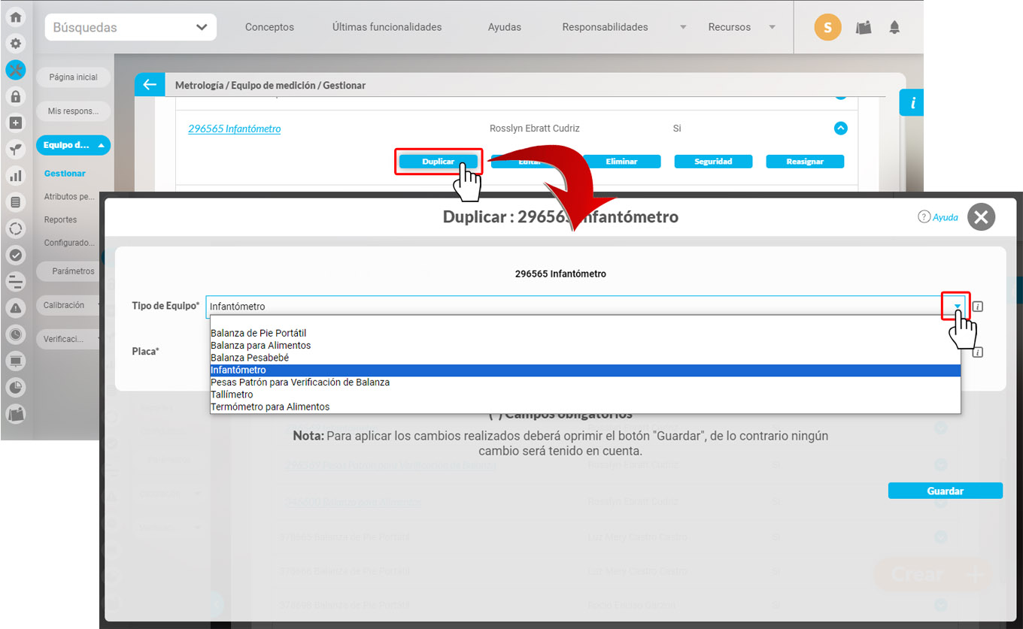Expand the Responsabilidades menu arrow
Screen dimensions: 1023x629
click(683, 28)
